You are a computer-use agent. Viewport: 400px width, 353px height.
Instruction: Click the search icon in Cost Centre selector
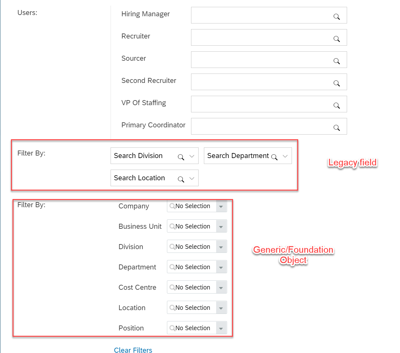pyautogui.click(x=172, y=288)
